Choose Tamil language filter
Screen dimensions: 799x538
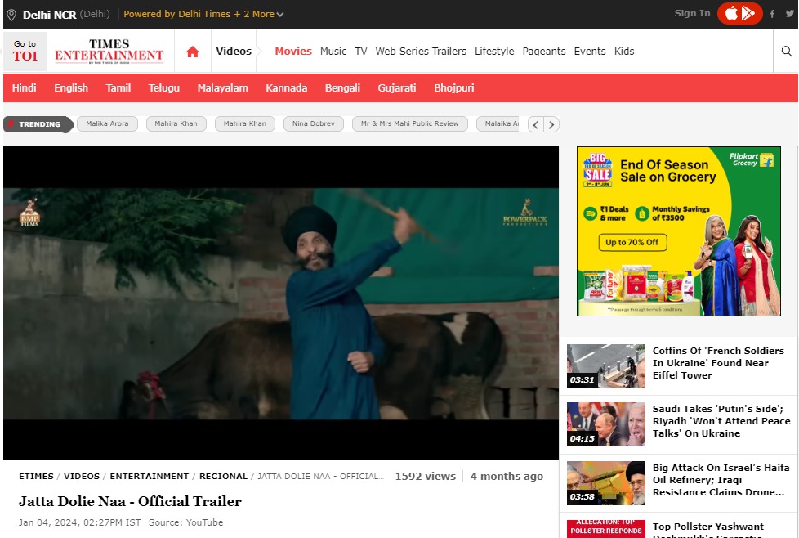tap(118, 87)
